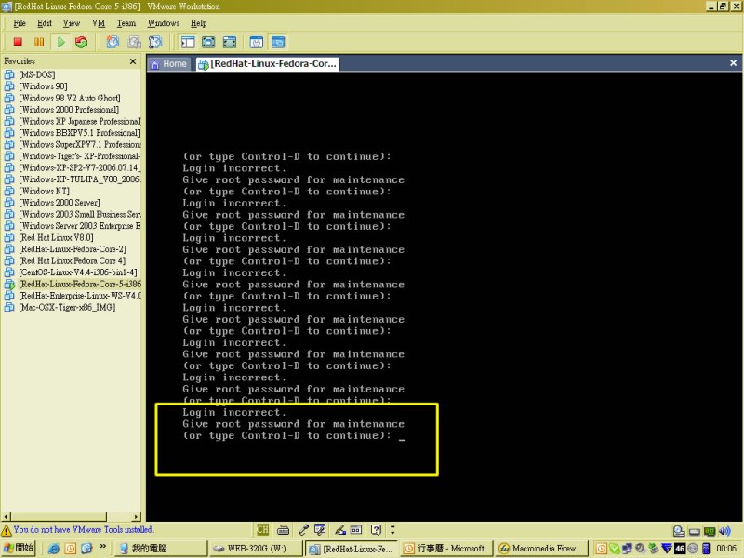Open the File menu

20,22
